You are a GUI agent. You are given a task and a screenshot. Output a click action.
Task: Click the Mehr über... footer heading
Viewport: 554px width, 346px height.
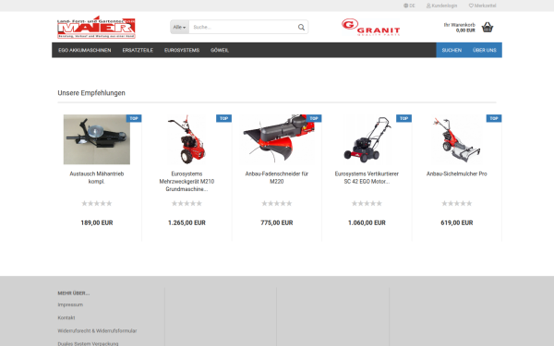pos(74,293)
